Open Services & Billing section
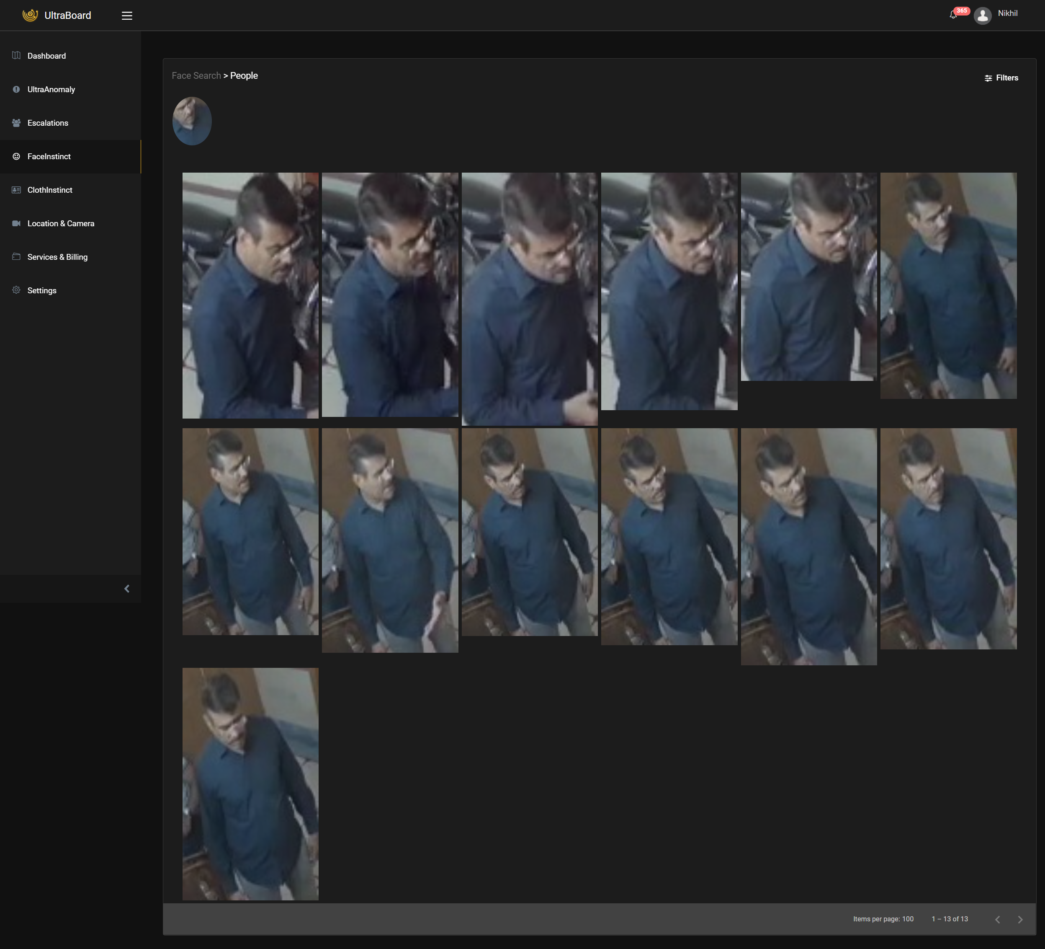The height and width of the screenshot is (949, 1045). (x=57, y=257)
